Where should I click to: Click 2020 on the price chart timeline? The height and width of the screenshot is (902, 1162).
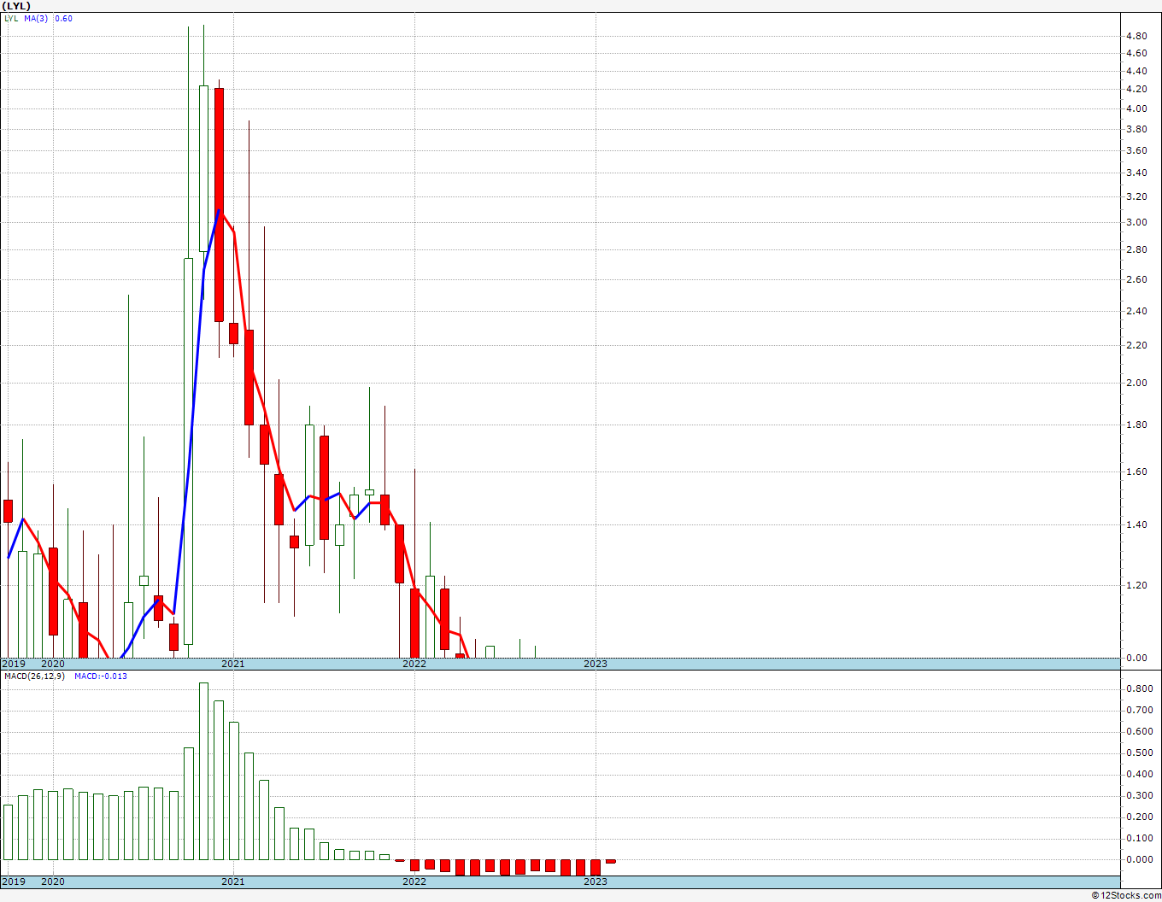click(53, 664)
